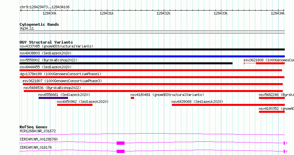Click the red bar of nsv6450942
Screen dimensions: 294x155
click(75, 105)
